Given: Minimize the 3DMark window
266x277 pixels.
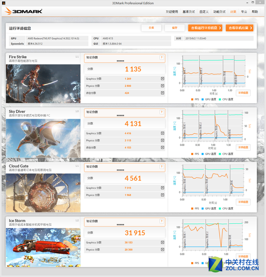Looking at the screenshot, I should (247, 2).
